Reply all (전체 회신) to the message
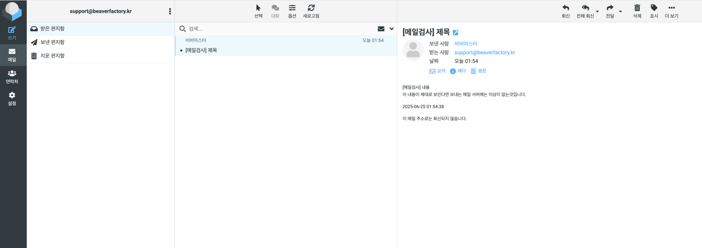 [x=585, y=11]
